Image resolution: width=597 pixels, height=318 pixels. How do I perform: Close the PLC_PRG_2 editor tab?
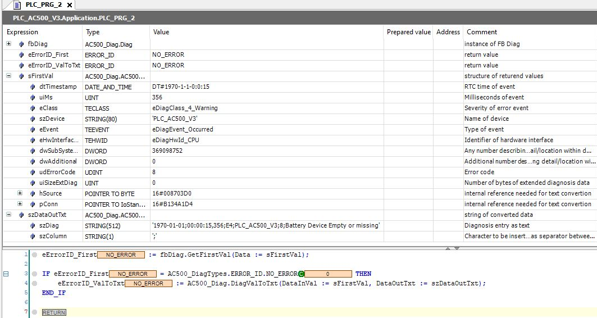[70, 5]
